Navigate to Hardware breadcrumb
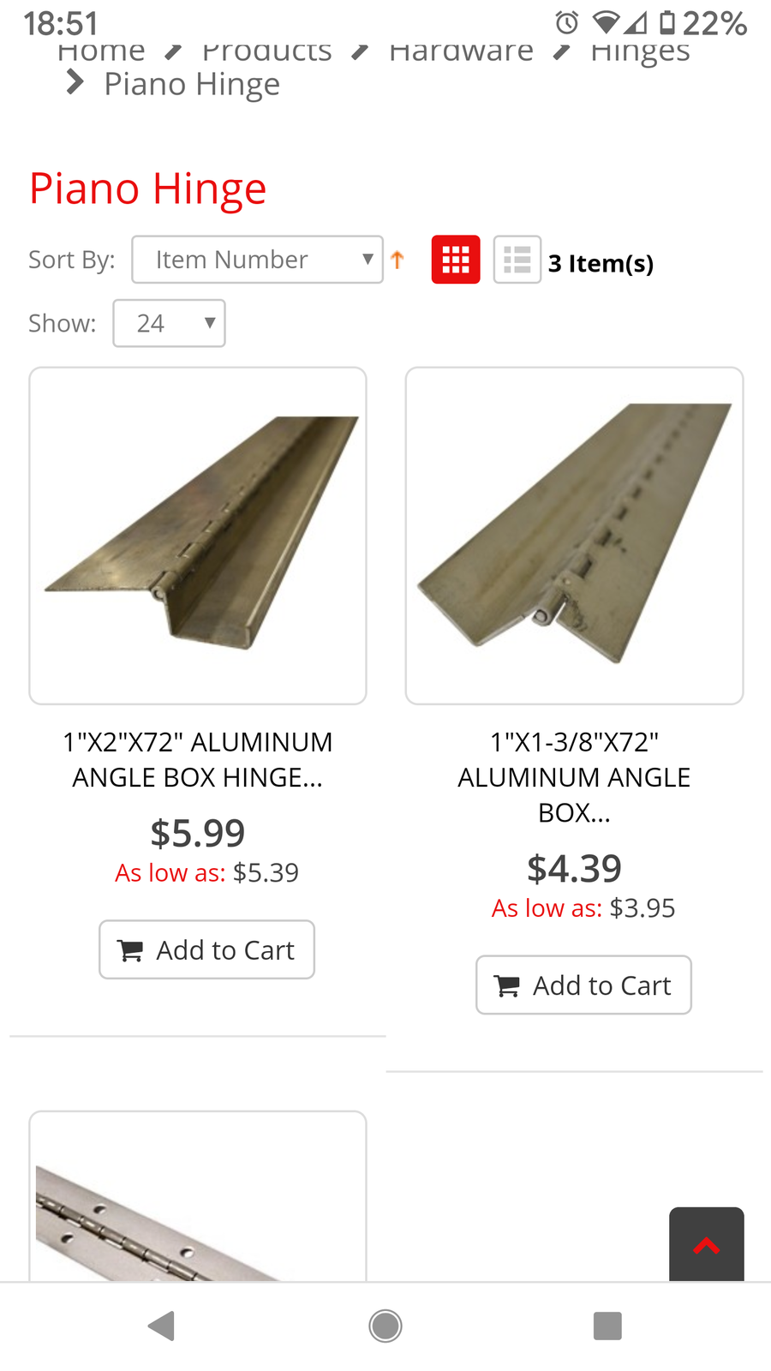771x1371 pixels. 461,53
